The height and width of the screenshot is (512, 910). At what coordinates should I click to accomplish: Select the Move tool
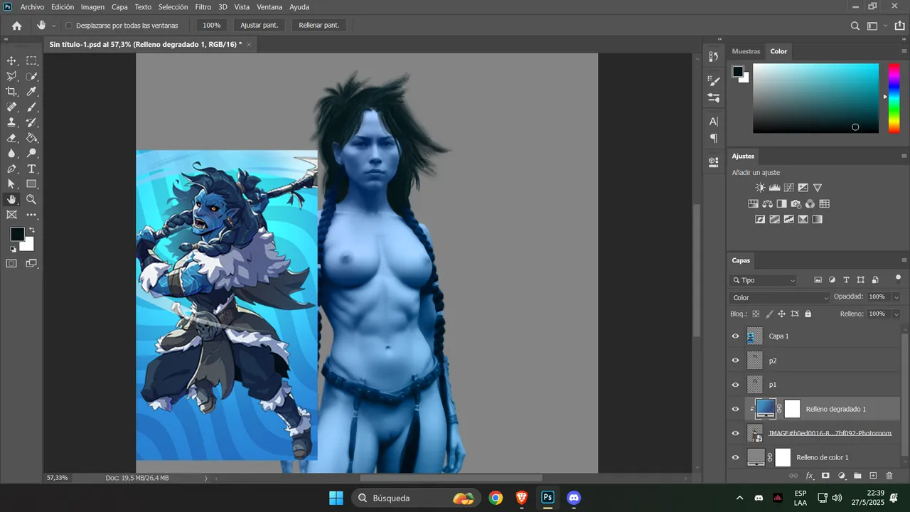tap(11, 61)
